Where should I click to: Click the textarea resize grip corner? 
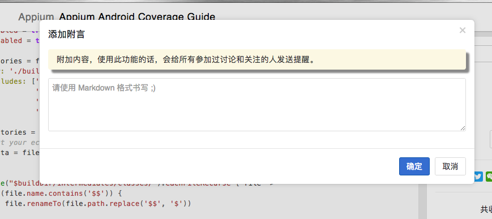[x=463, y=128]
